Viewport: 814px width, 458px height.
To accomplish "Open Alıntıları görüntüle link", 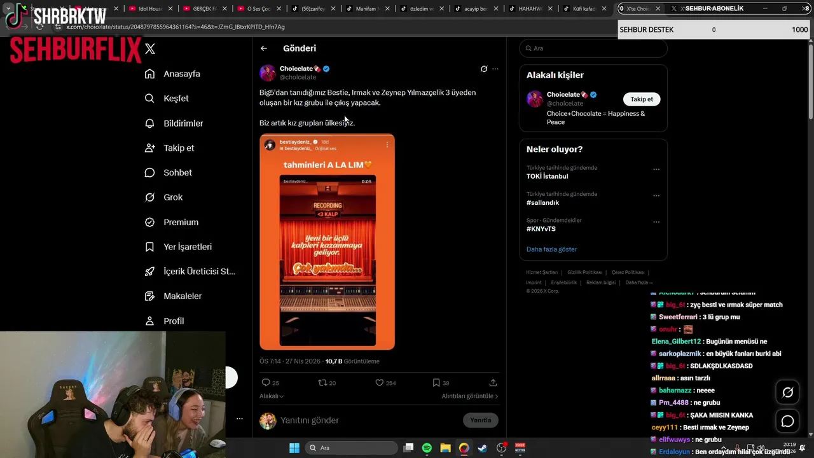I will click(x=470, y=396).
